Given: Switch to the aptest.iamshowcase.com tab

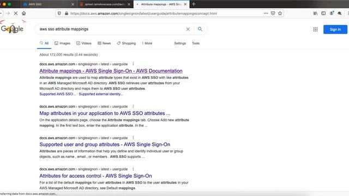Looking at the screenshot, I should 105,4.
